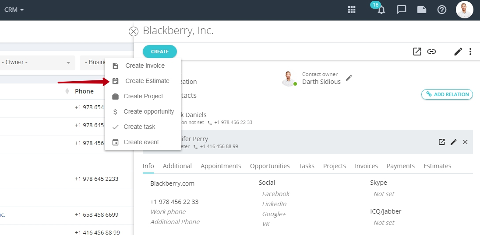The image size is (480, 235).
Task: Click phone cell +1 658 458 6699
Action: point(96,214)
